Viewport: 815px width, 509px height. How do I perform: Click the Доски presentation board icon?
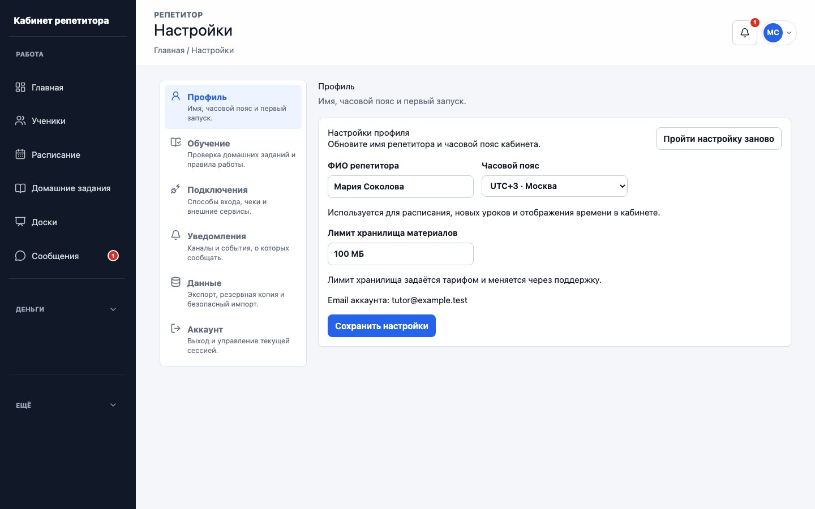(20, 222)
